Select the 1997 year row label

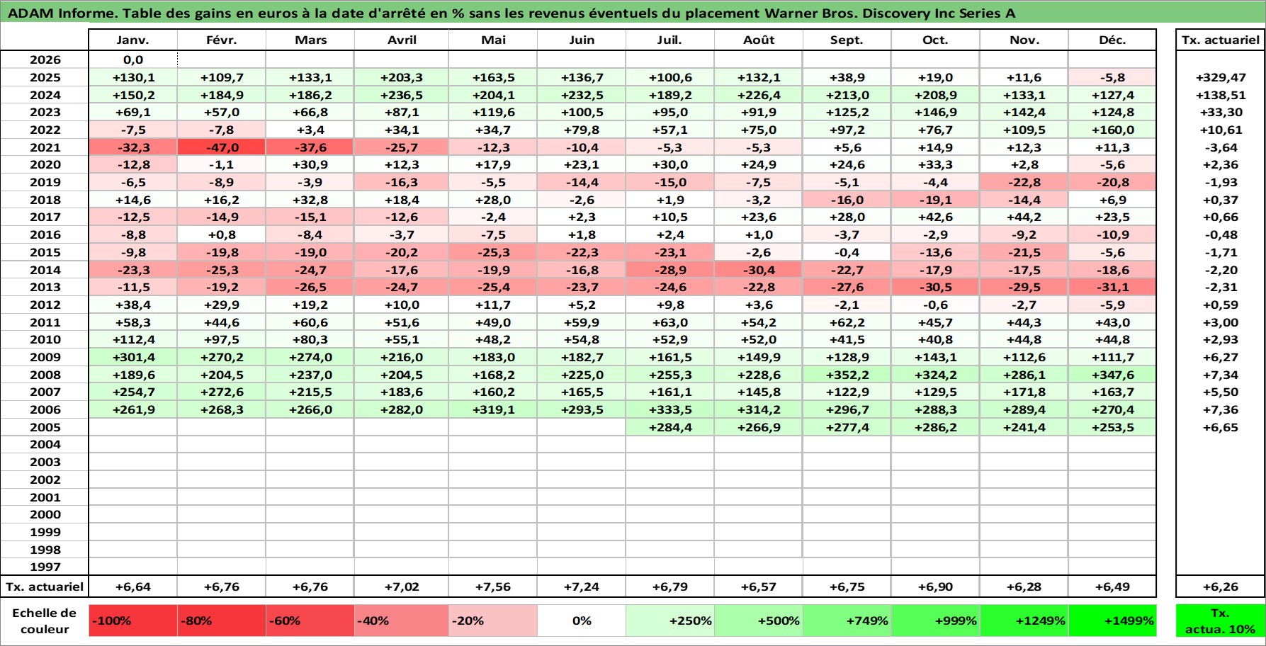(45, 567)
